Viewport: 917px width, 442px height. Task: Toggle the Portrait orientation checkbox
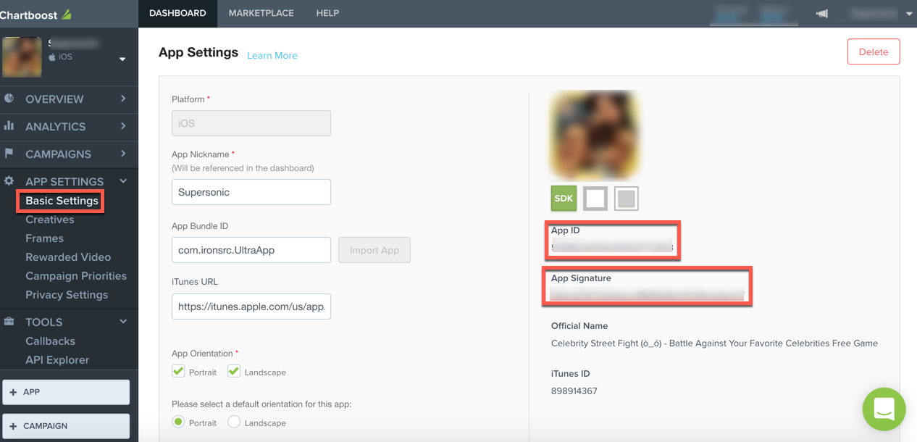pyautogui.click(x=178, y=371)
